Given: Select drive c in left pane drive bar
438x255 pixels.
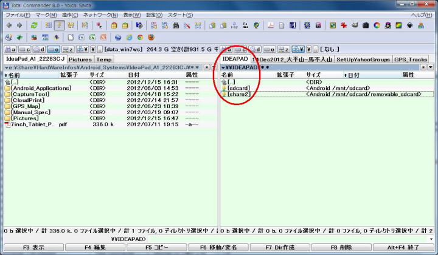Looking at the screenshot, I should point(24,50).
